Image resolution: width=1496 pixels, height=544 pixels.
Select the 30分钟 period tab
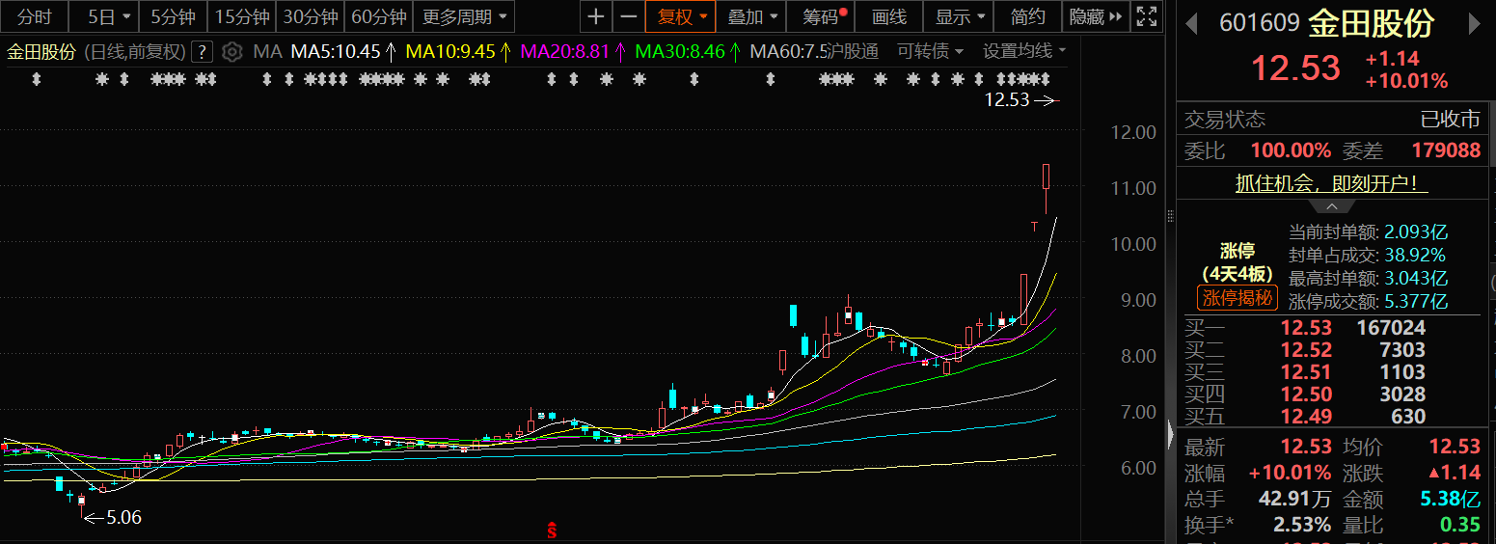310,16
